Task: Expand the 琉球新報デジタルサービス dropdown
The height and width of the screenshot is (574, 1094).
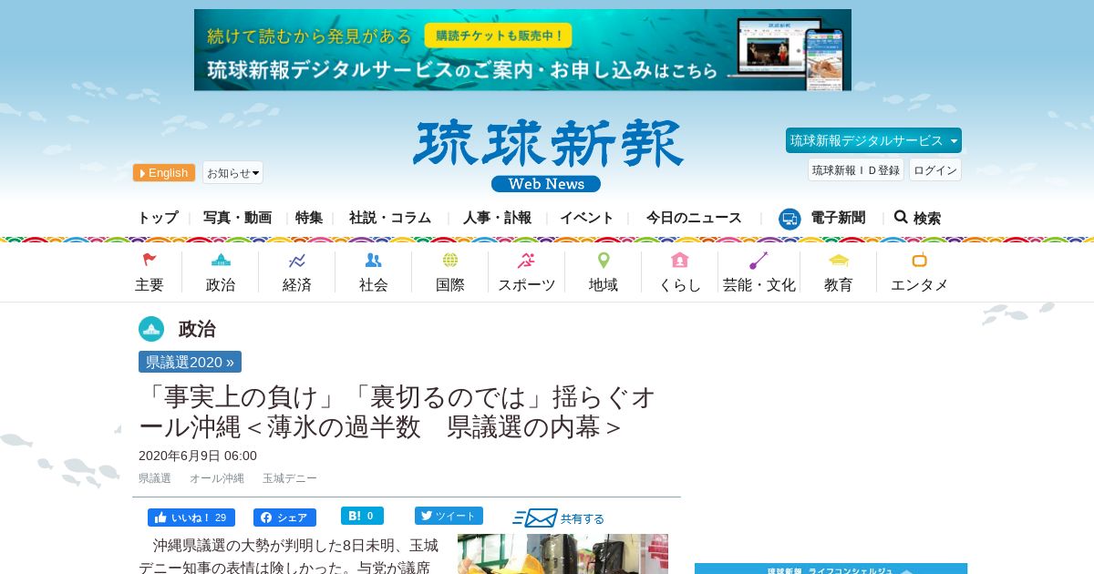Action: tap(873, 140)
